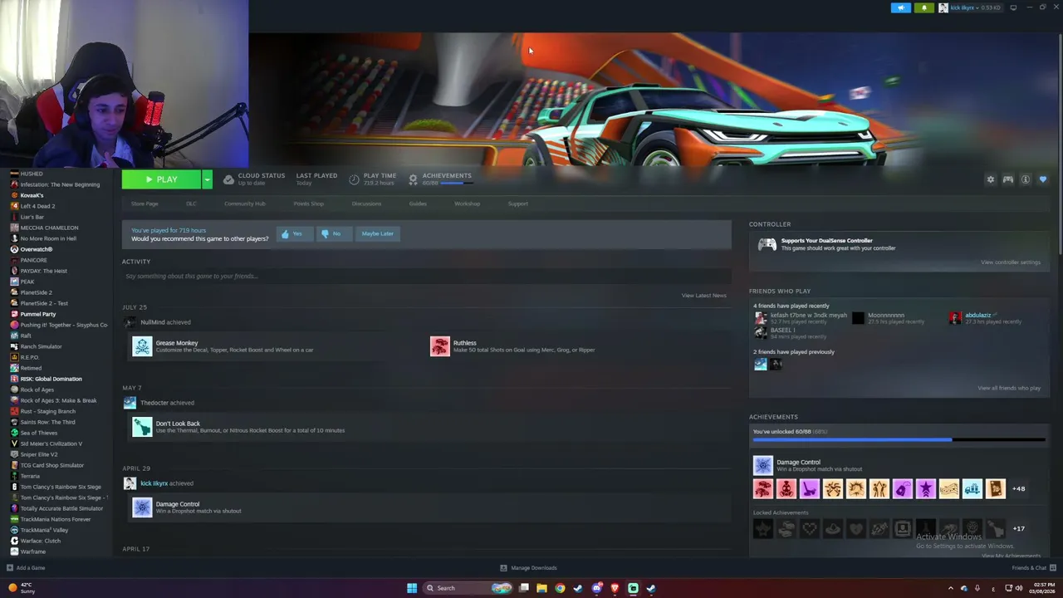Screen dimensions: 1063x598
Task: Toggle favorite heart icon
Action: point(1043,179)
